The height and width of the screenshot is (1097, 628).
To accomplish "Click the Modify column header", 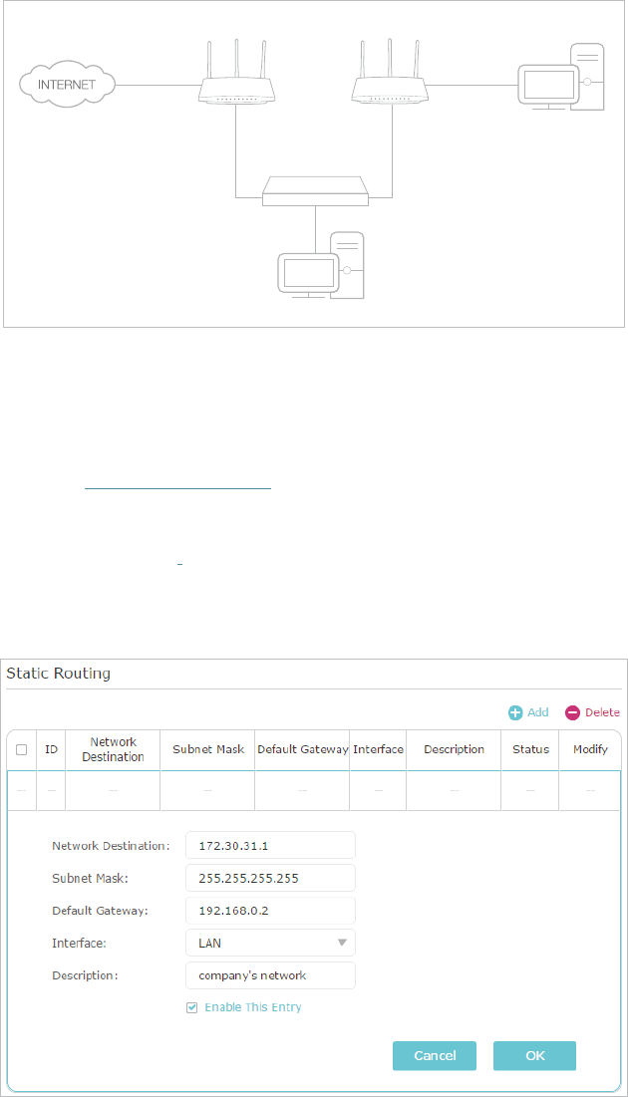I will coord(590,749).
